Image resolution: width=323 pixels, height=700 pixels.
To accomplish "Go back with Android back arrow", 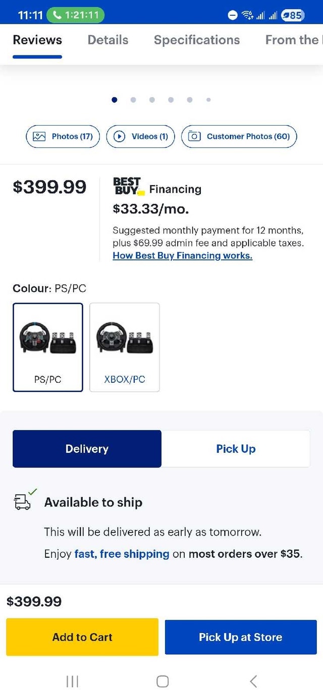I will pyautogui.click(x=253, y=681).
